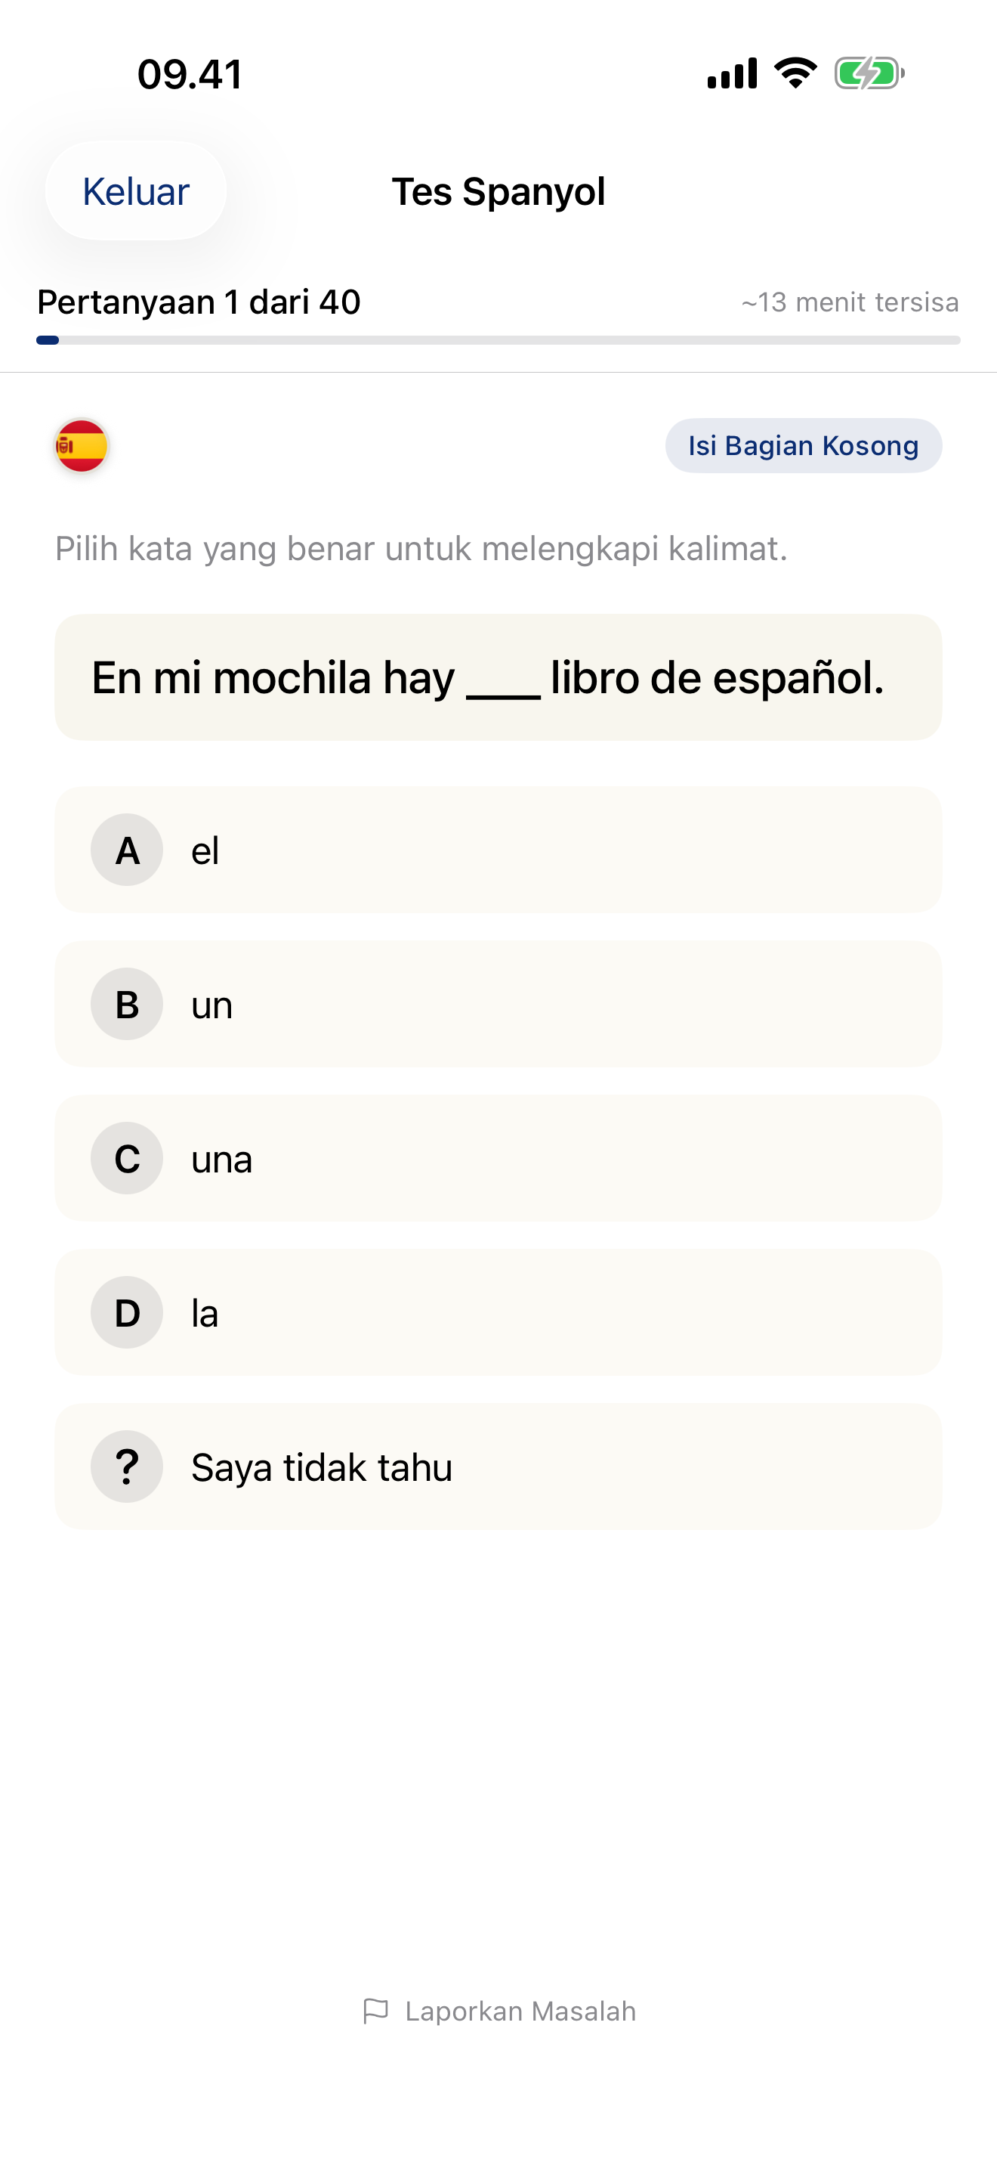This screenshot has width=997, height=2168.
Task: Pick answer option "una"
Action: point(498,1158)
